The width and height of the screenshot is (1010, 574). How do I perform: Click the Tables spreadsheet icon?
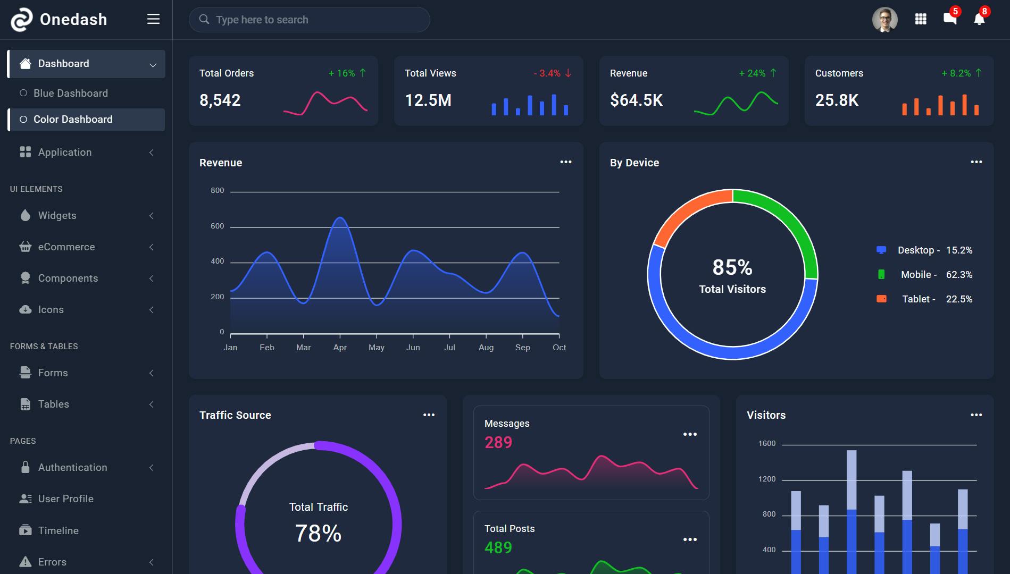click(x=25, y=404)
